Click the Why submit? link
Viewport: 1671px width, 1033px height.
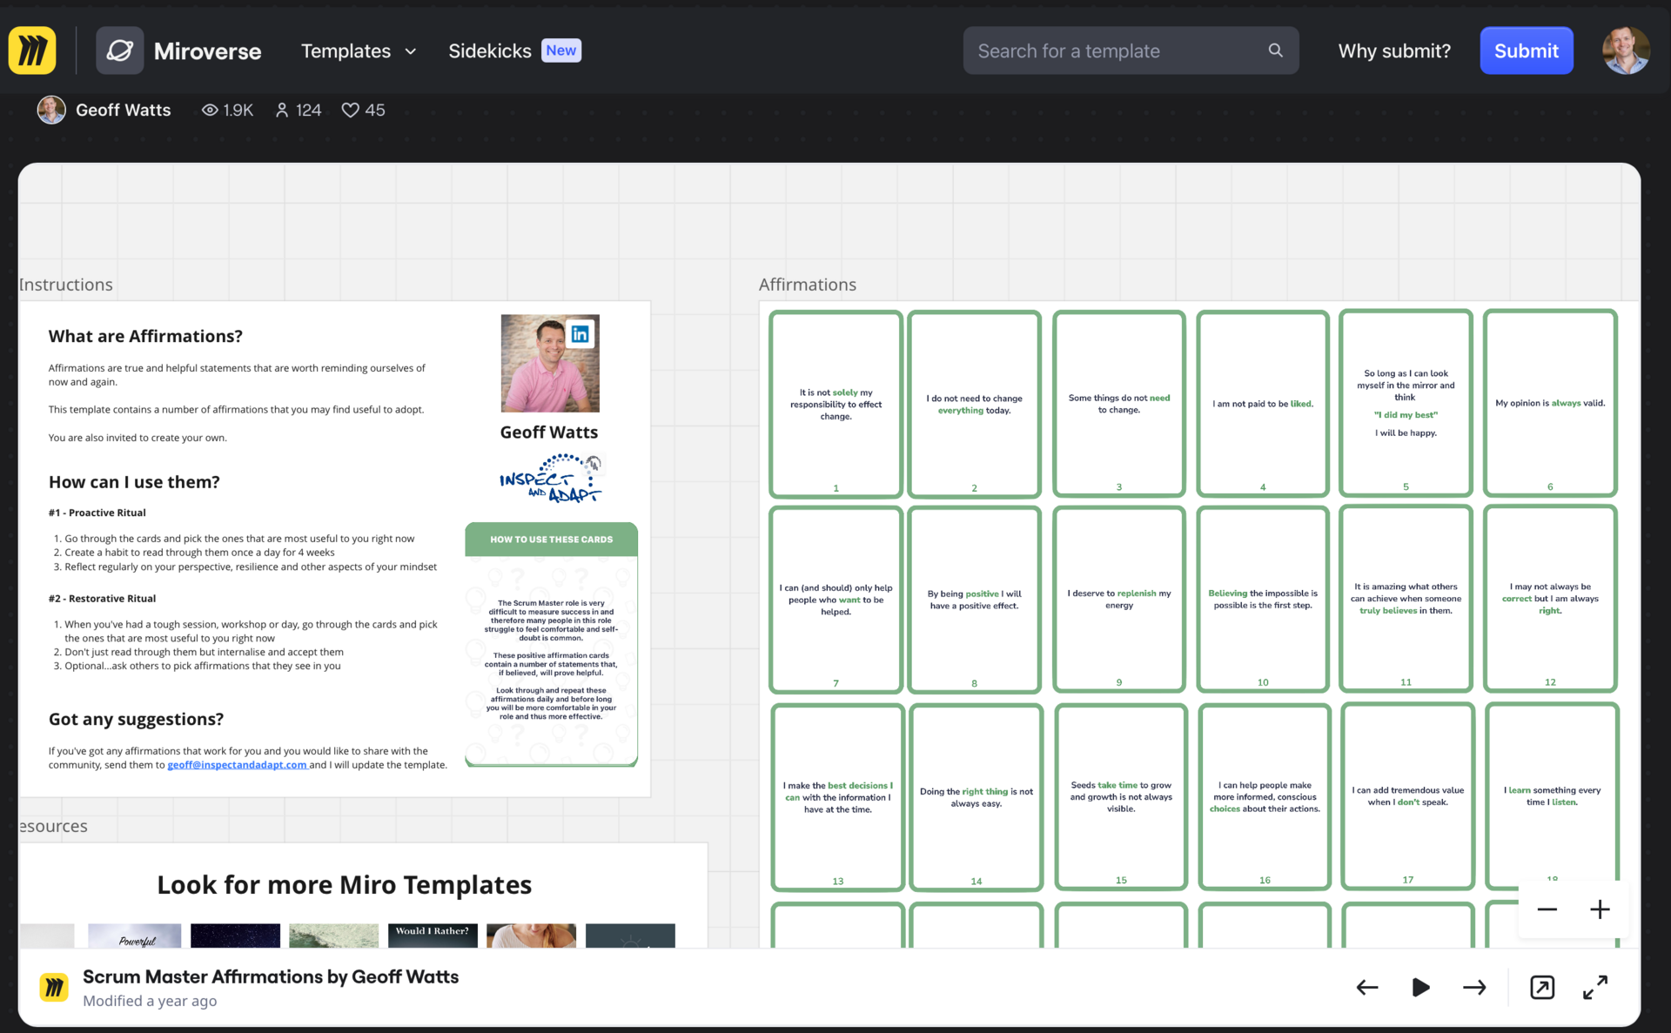(x=1394, y=50)
